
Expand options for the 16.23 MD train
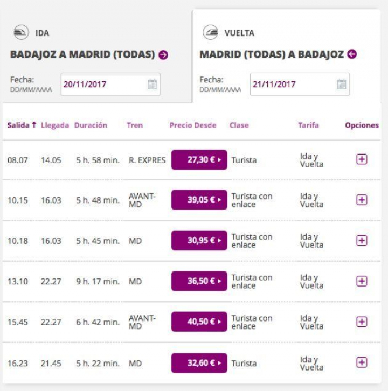[362, 362]
